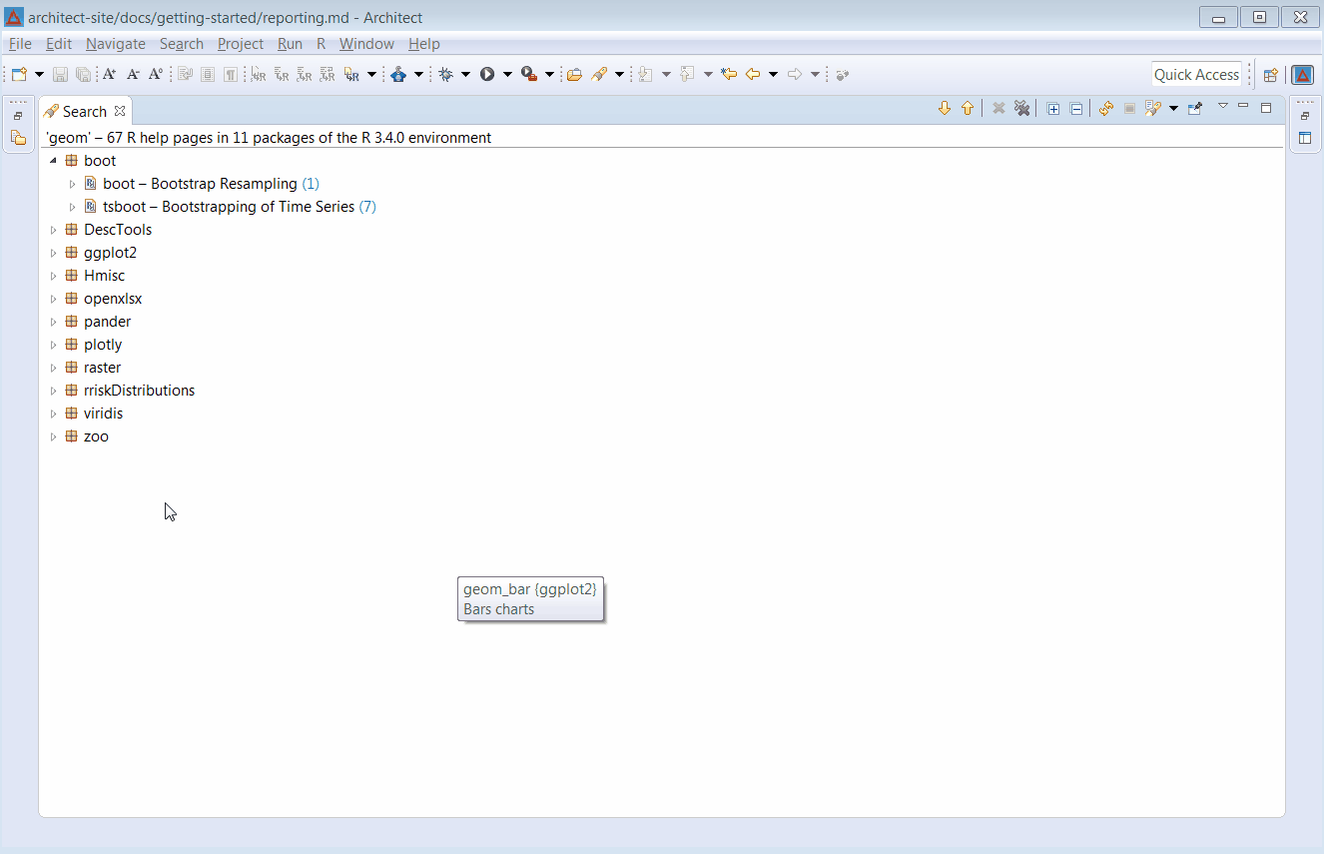Open the Edit menu

[59, 44]
